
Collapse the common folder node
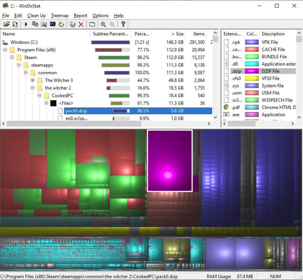(26, 73)
